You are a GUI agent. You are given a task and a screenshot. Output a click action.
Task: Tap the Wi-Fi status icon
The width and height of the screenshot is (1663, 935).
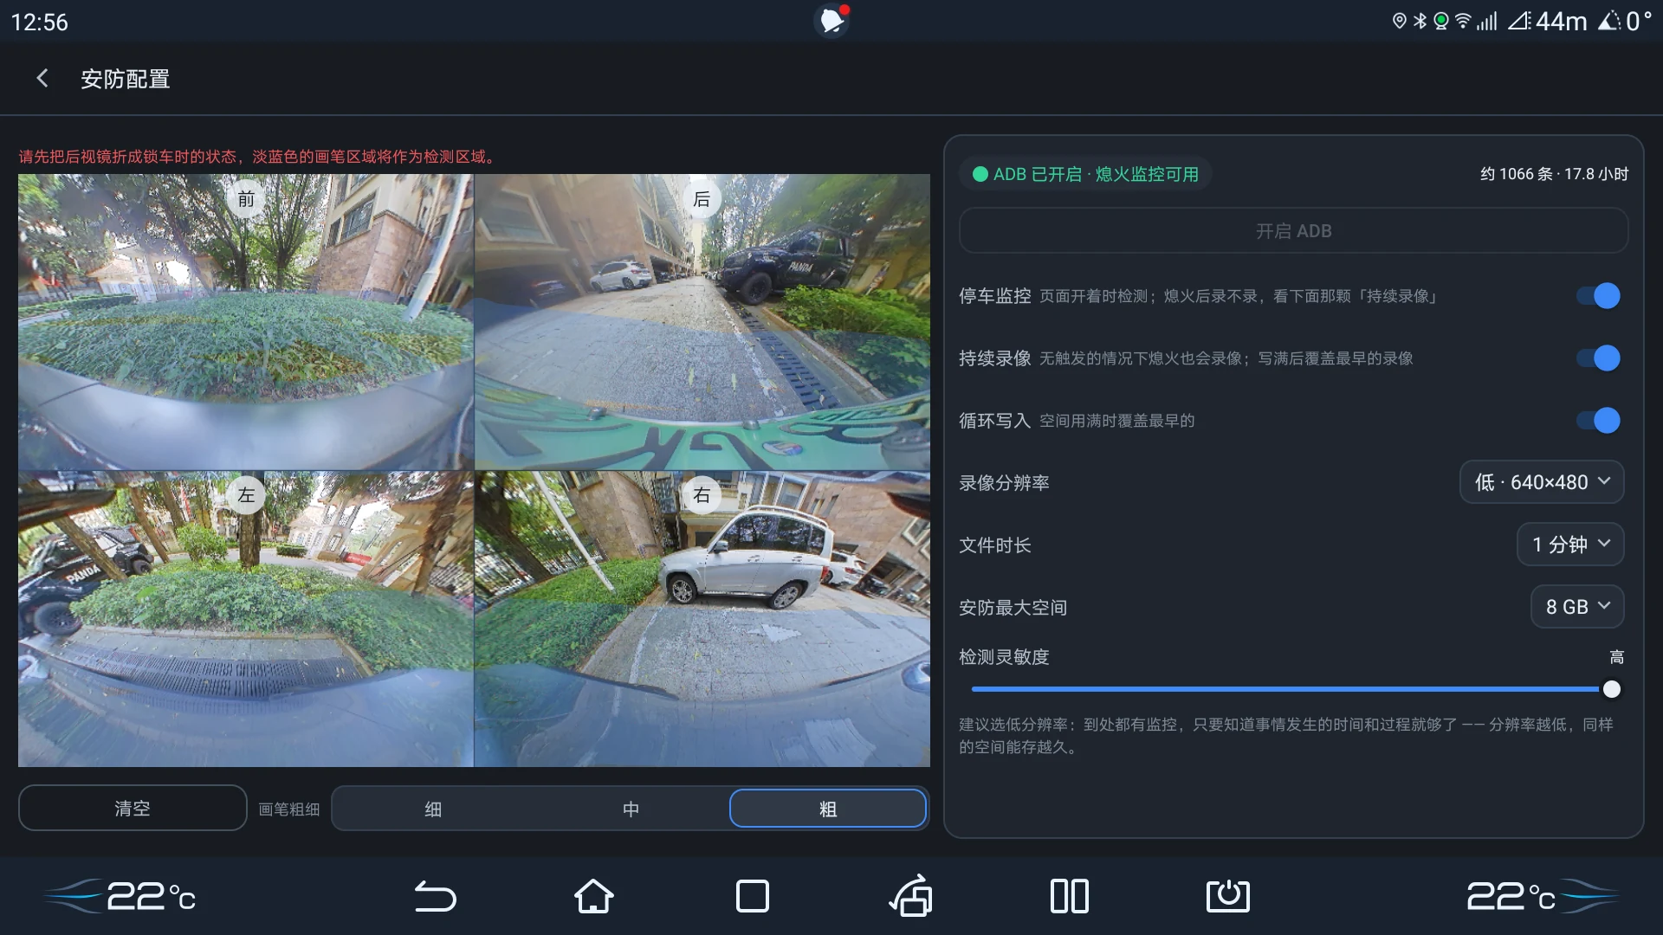point(1463,21)
